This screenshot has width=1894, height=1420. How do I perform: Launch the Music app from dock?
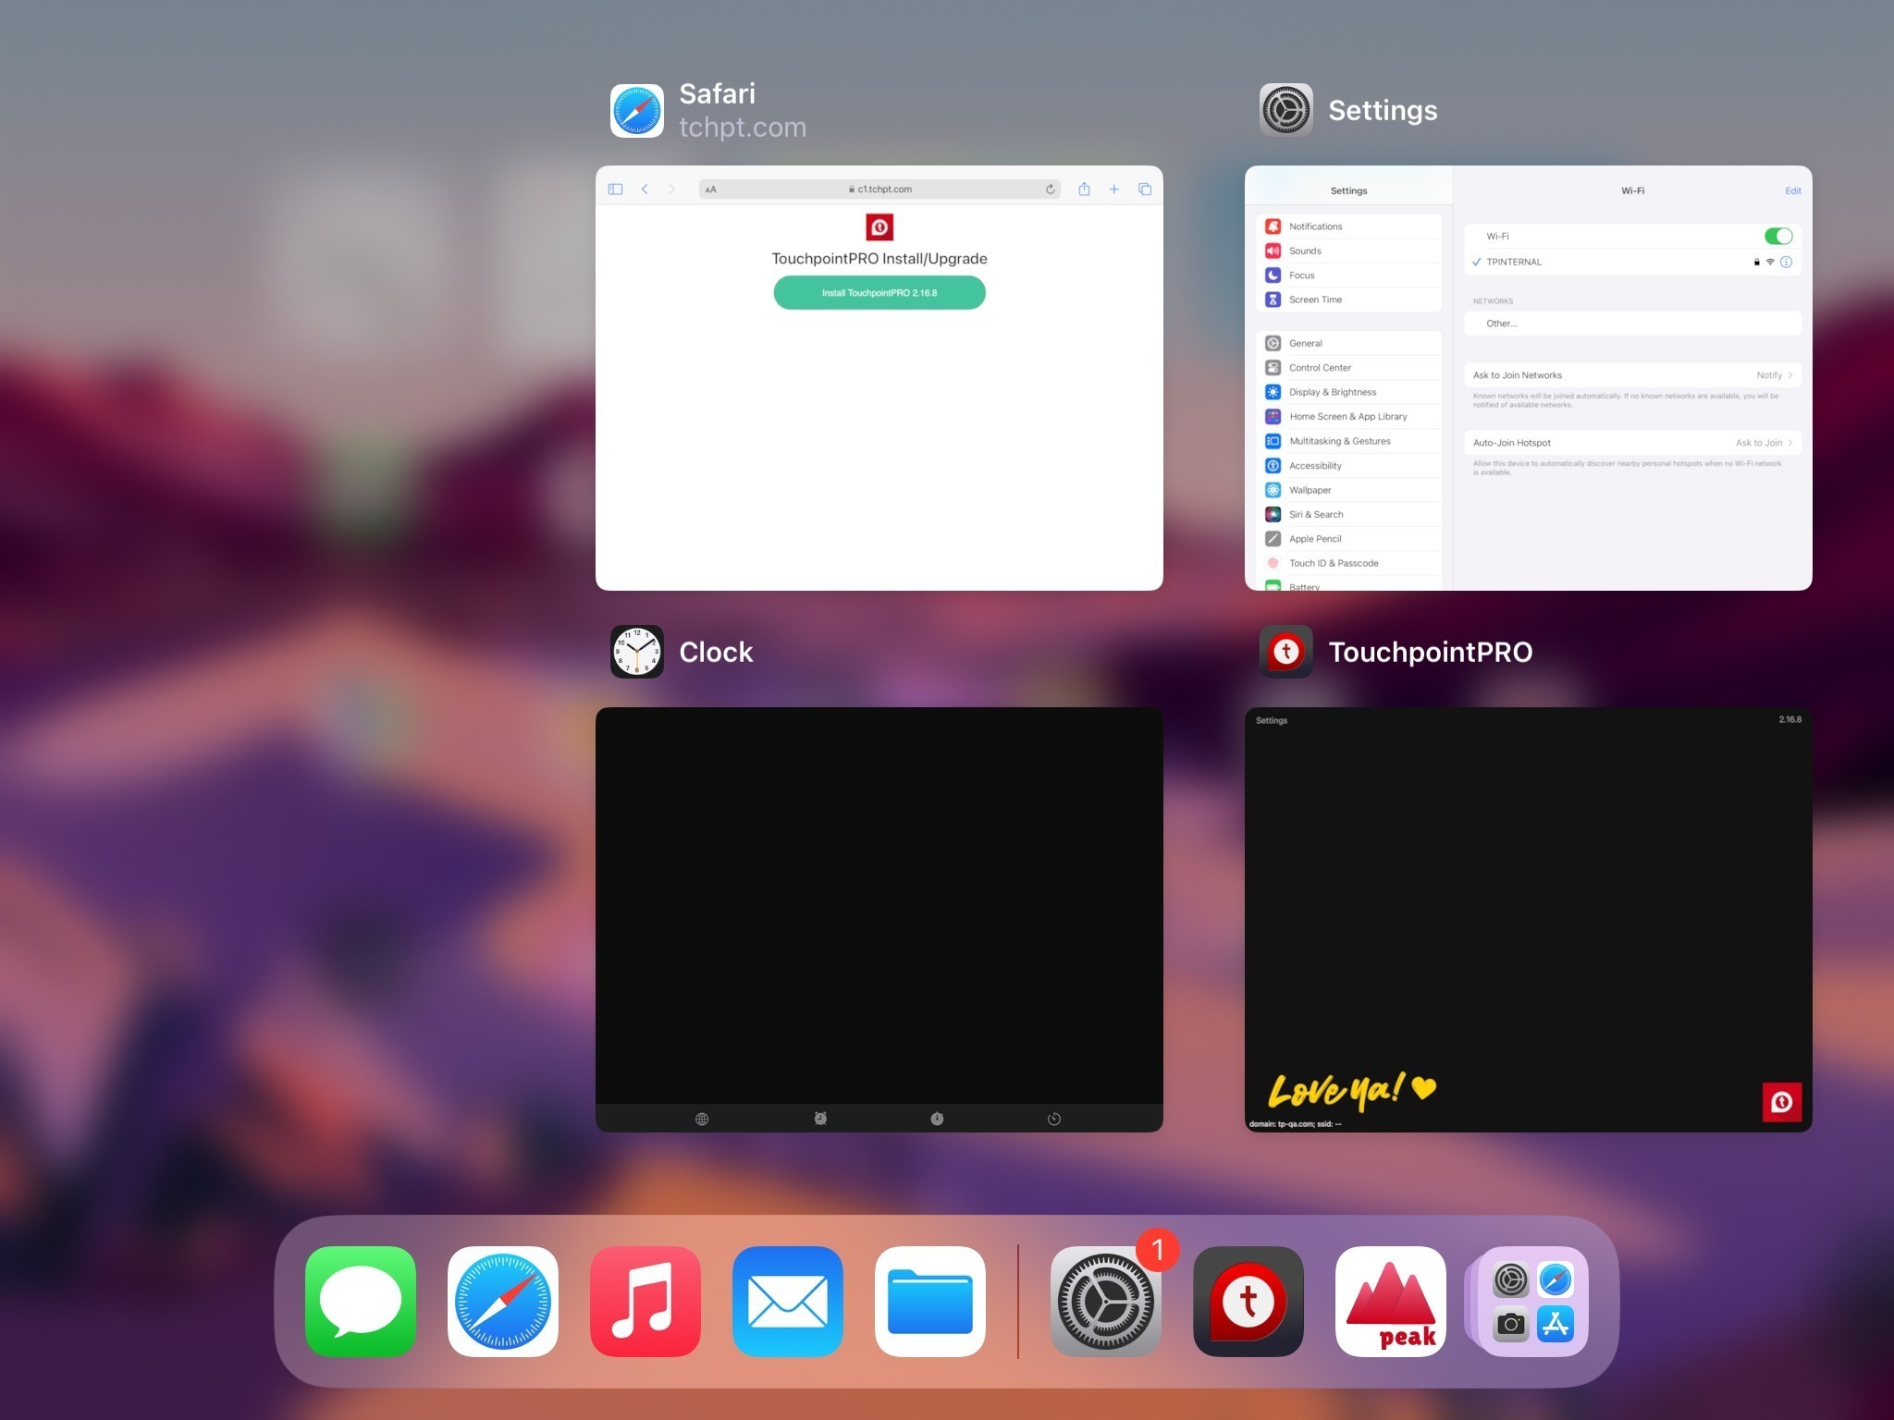[x=646, y=1301]
